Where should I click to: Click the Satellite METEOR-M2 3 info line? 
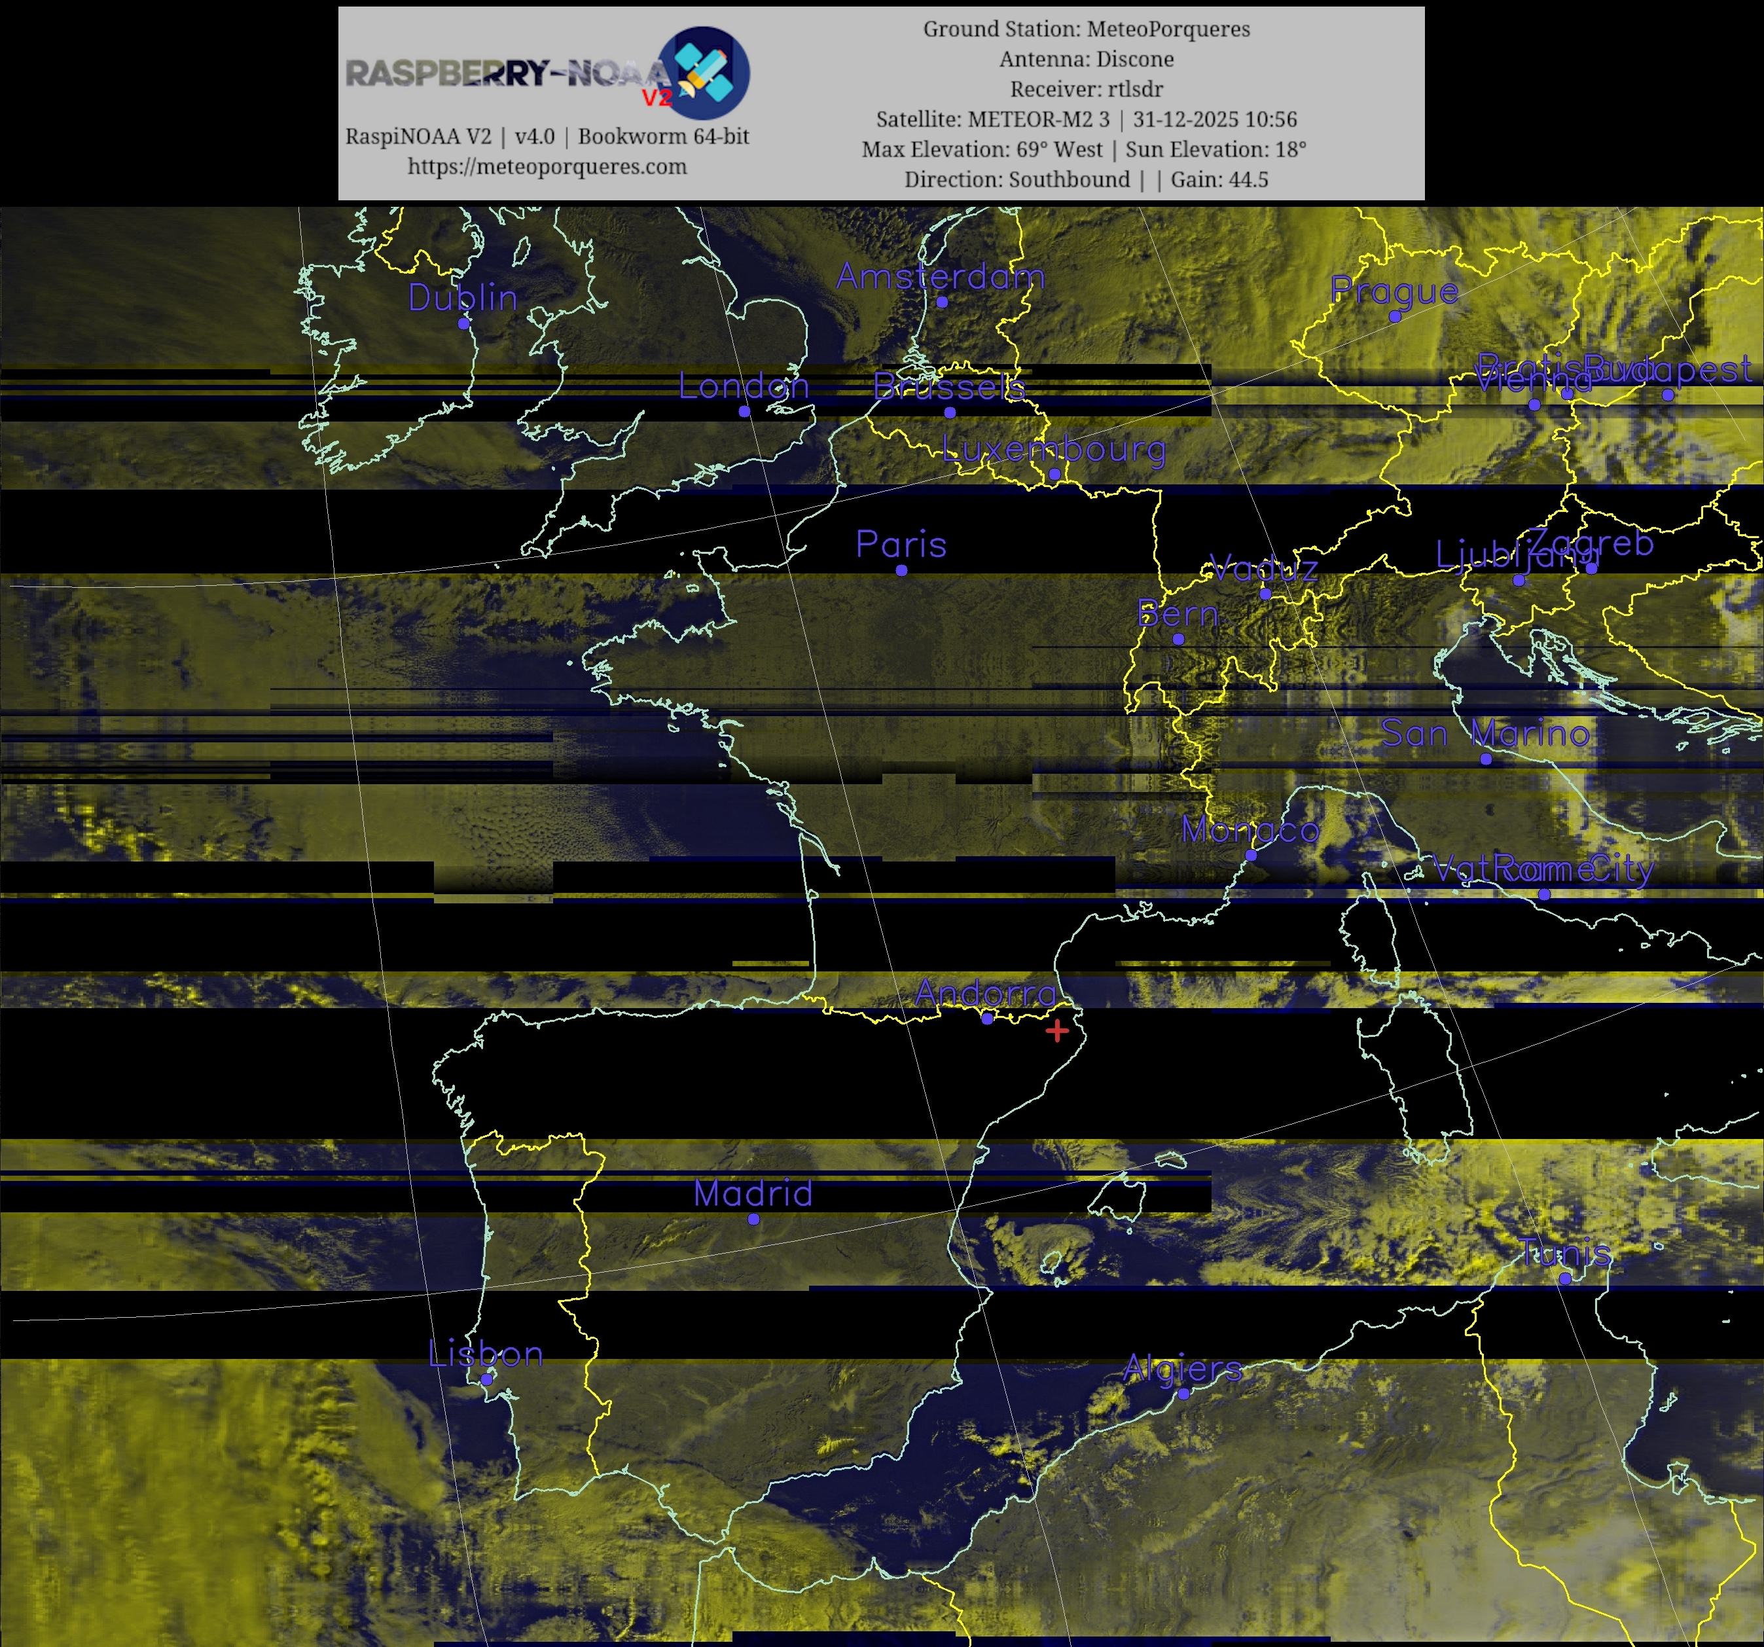1086,120
